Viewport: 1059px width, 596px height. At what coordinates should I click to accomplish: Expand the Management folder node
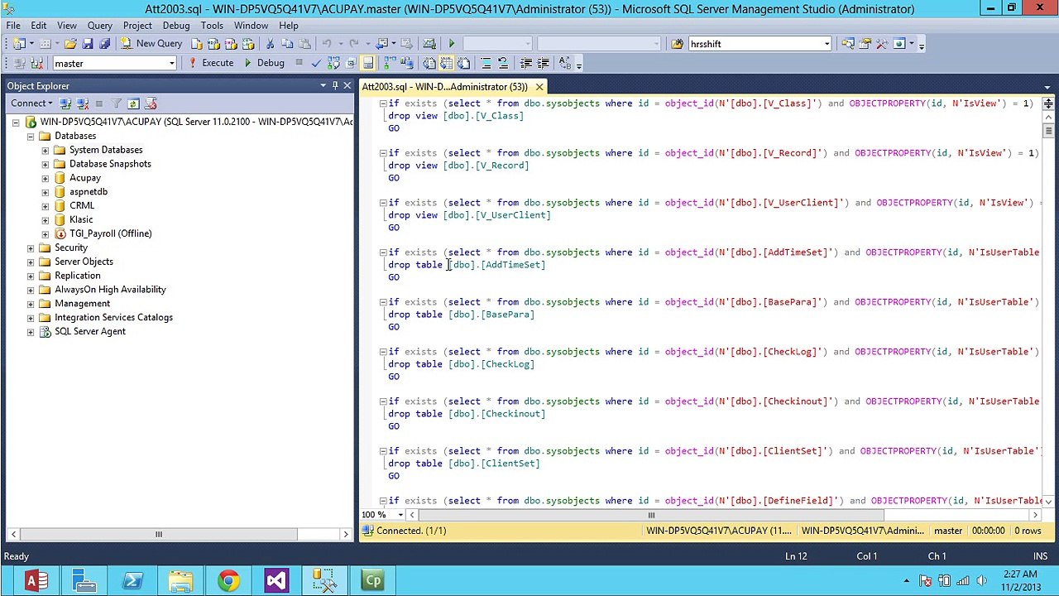[31, 303]
